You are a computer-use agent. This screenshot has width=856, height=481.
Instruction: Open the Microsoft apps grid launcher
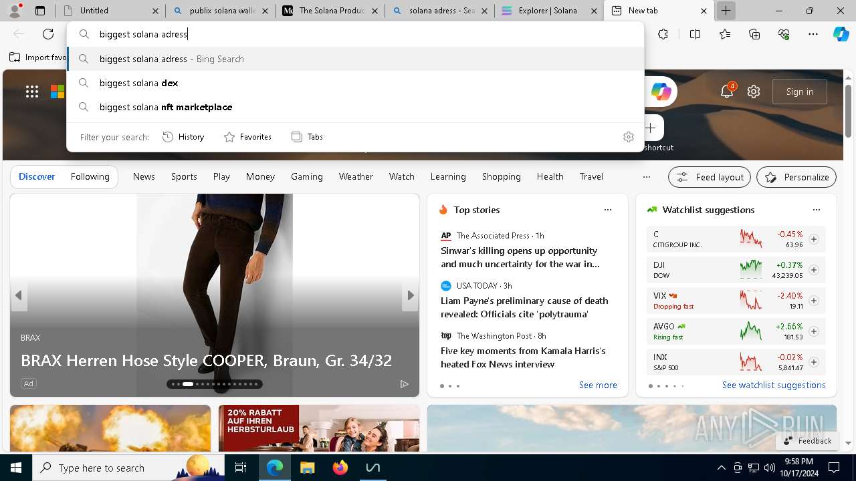tap(32, 92)
